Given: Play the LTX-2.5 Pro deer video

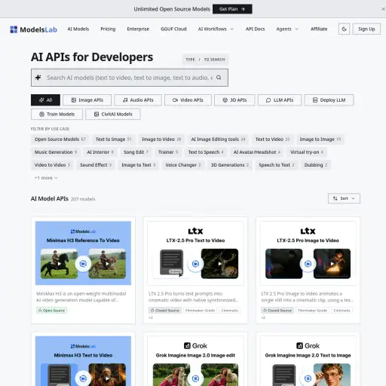Looking at the screenshot, I should point(219,264).
